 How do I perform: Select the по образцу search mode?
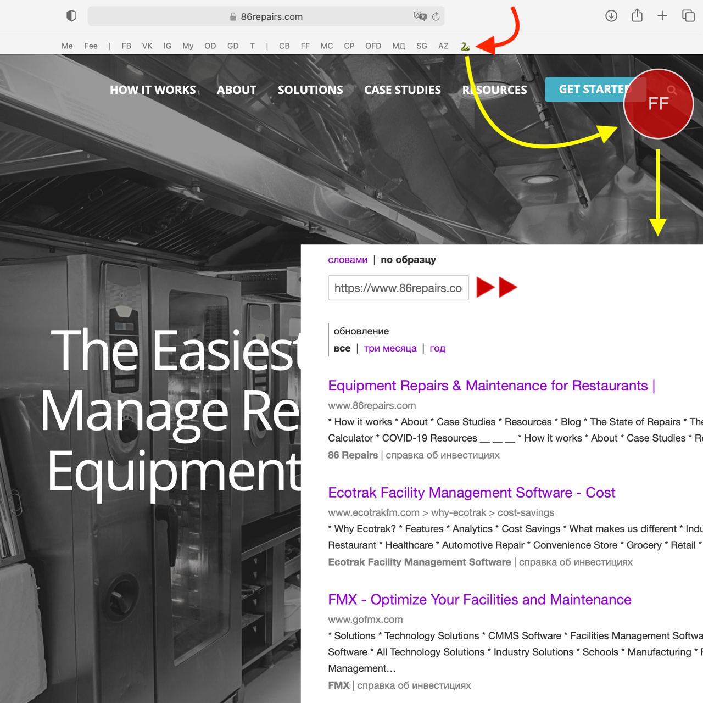pyautogui.click(x=408, y=260)
